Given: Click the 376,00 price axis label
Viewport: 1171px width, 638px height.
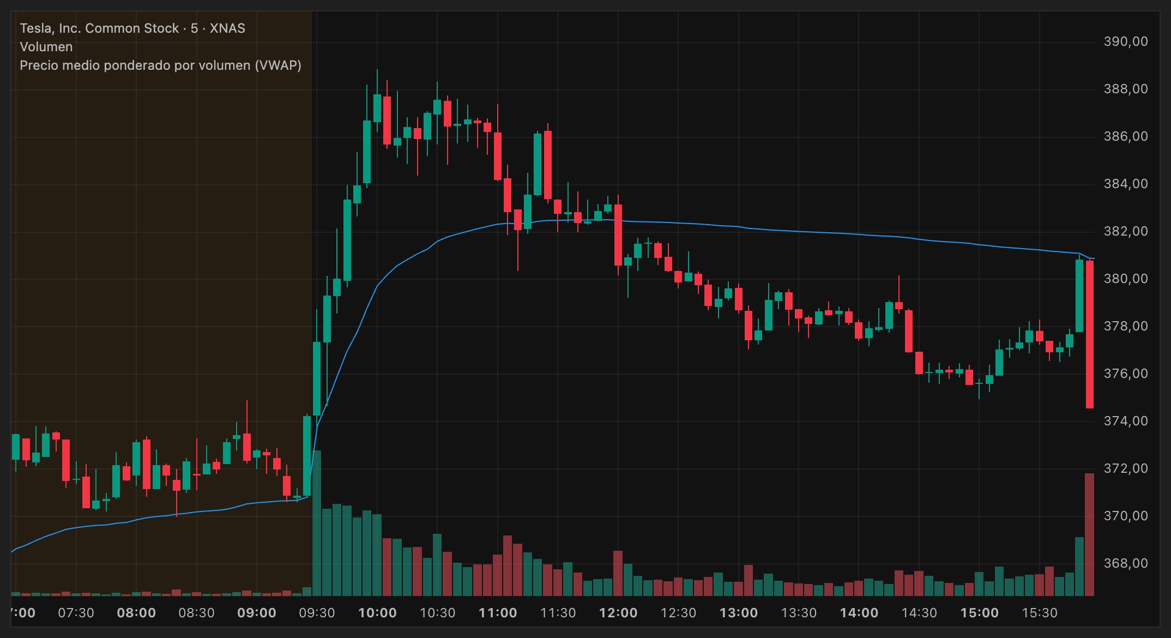Looking at the screenshot, I should (x=1126, y=374).
